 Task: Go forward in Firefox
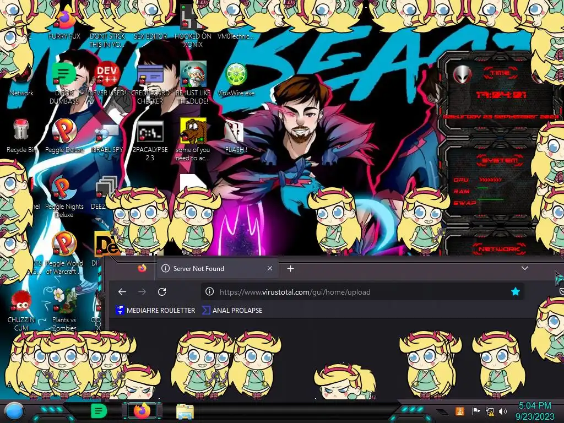(x=142, y=292)
